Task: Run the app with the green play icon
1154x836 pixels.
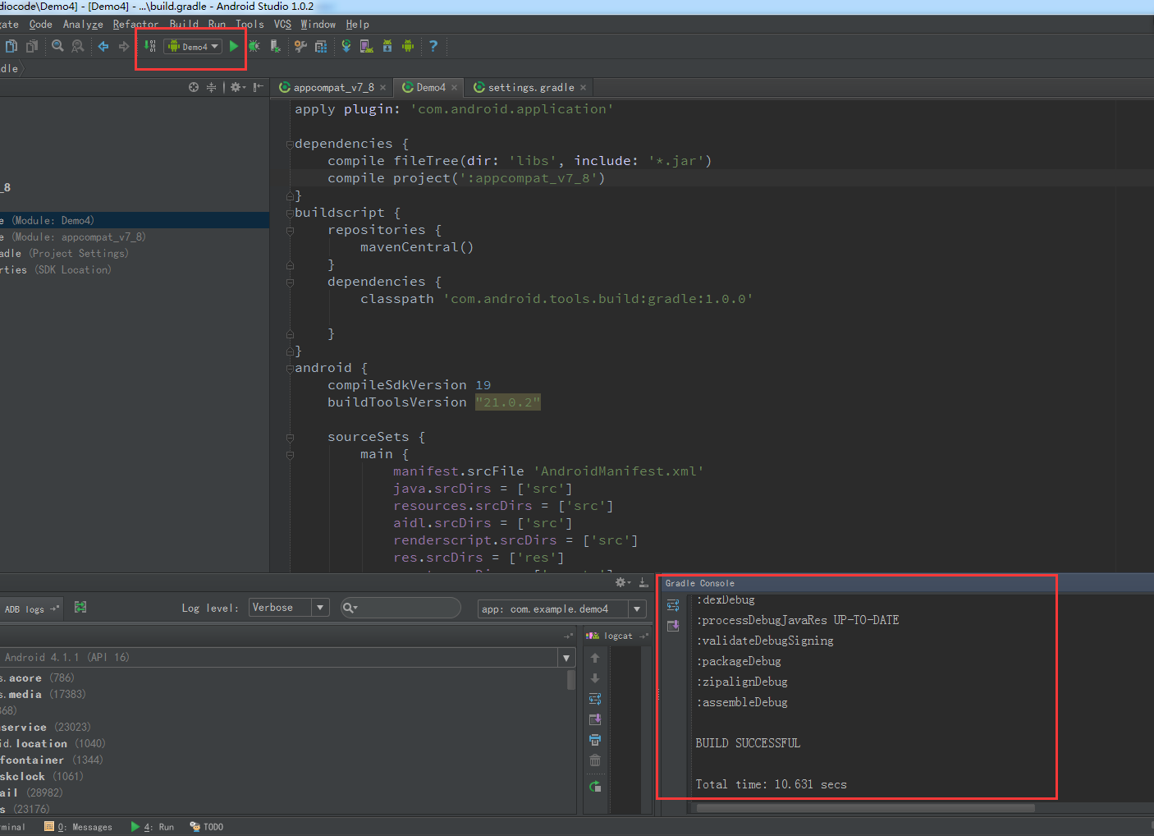Action: pyautogui.click(x=234, y=46)
